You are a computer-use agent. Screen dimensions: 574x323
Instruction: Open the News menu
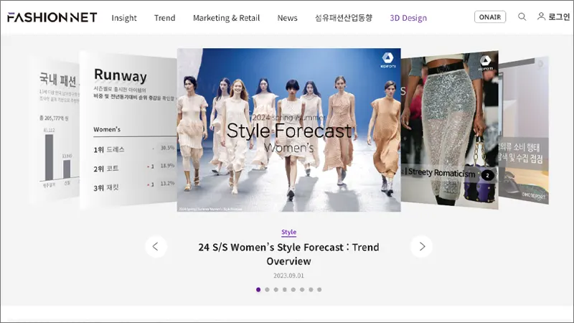click(x=288, y=17)
